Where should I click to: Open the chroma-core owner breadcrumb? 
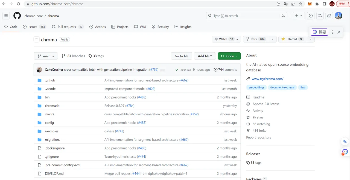point(34,16)
